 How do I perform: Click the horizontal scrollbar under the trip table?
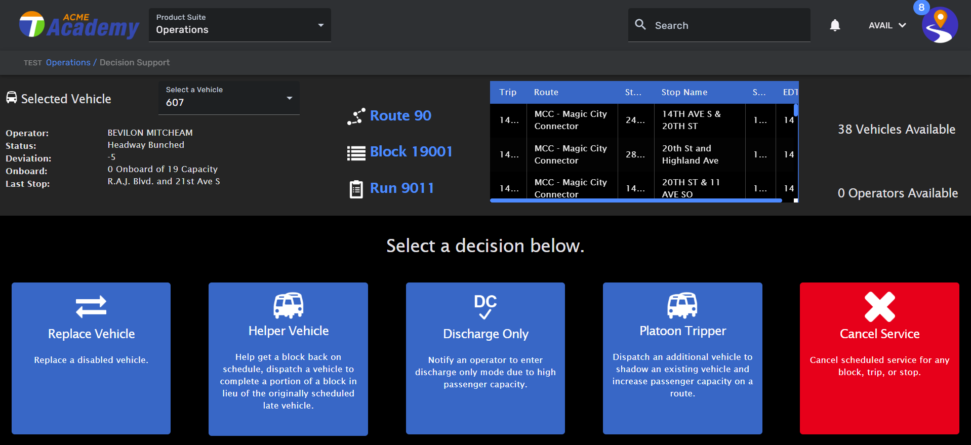tap(636, 200)
